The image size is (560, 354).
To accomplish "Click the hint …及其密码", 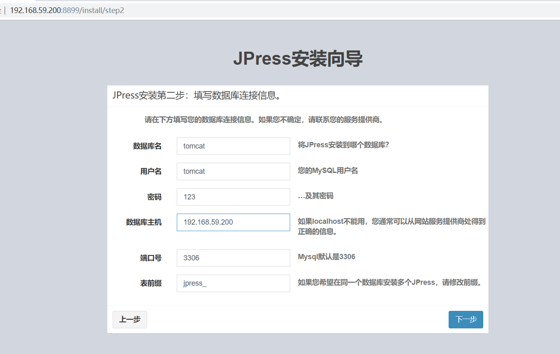I will 316,196.
